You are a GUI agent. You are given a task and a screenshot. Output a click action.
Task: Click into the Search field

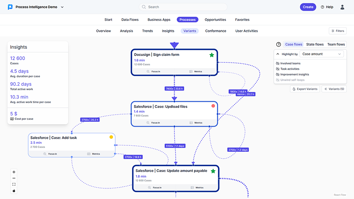point(183,7)
